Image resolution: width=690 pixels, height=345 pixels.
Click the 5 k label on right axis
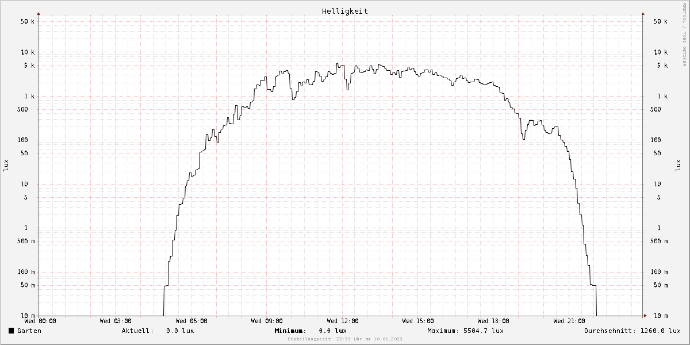tap(662, 66)
